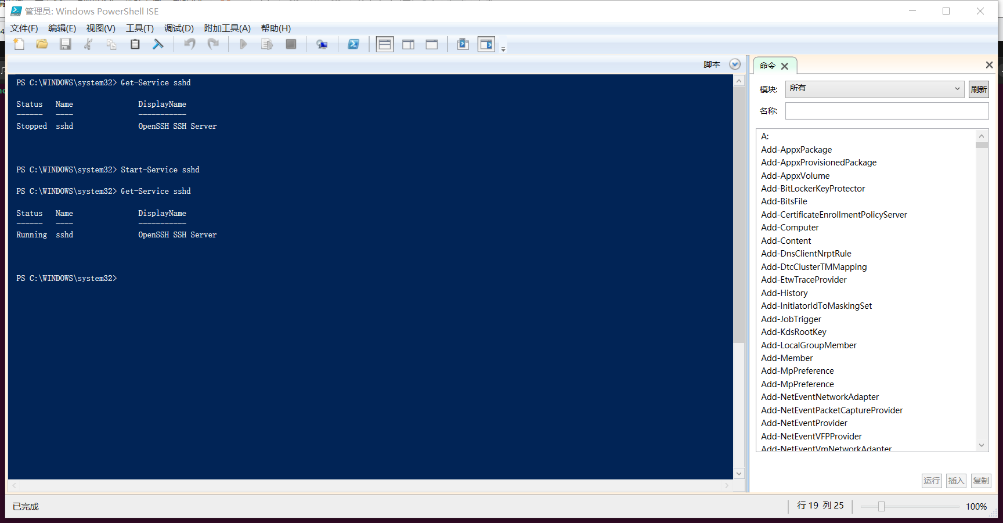The height and width of the screenshot is (523, 1003).
Task: Click the zoom slider handle
Action: [881, 506]
